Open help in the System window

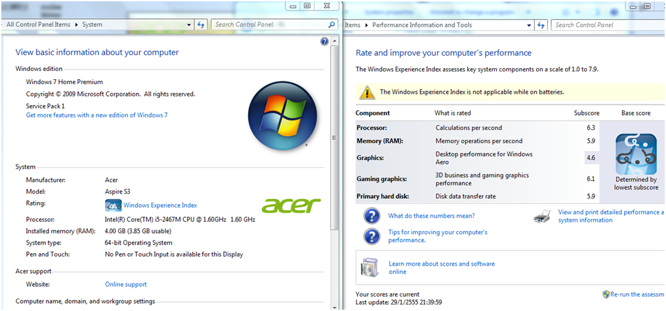[x=325, y=41]
